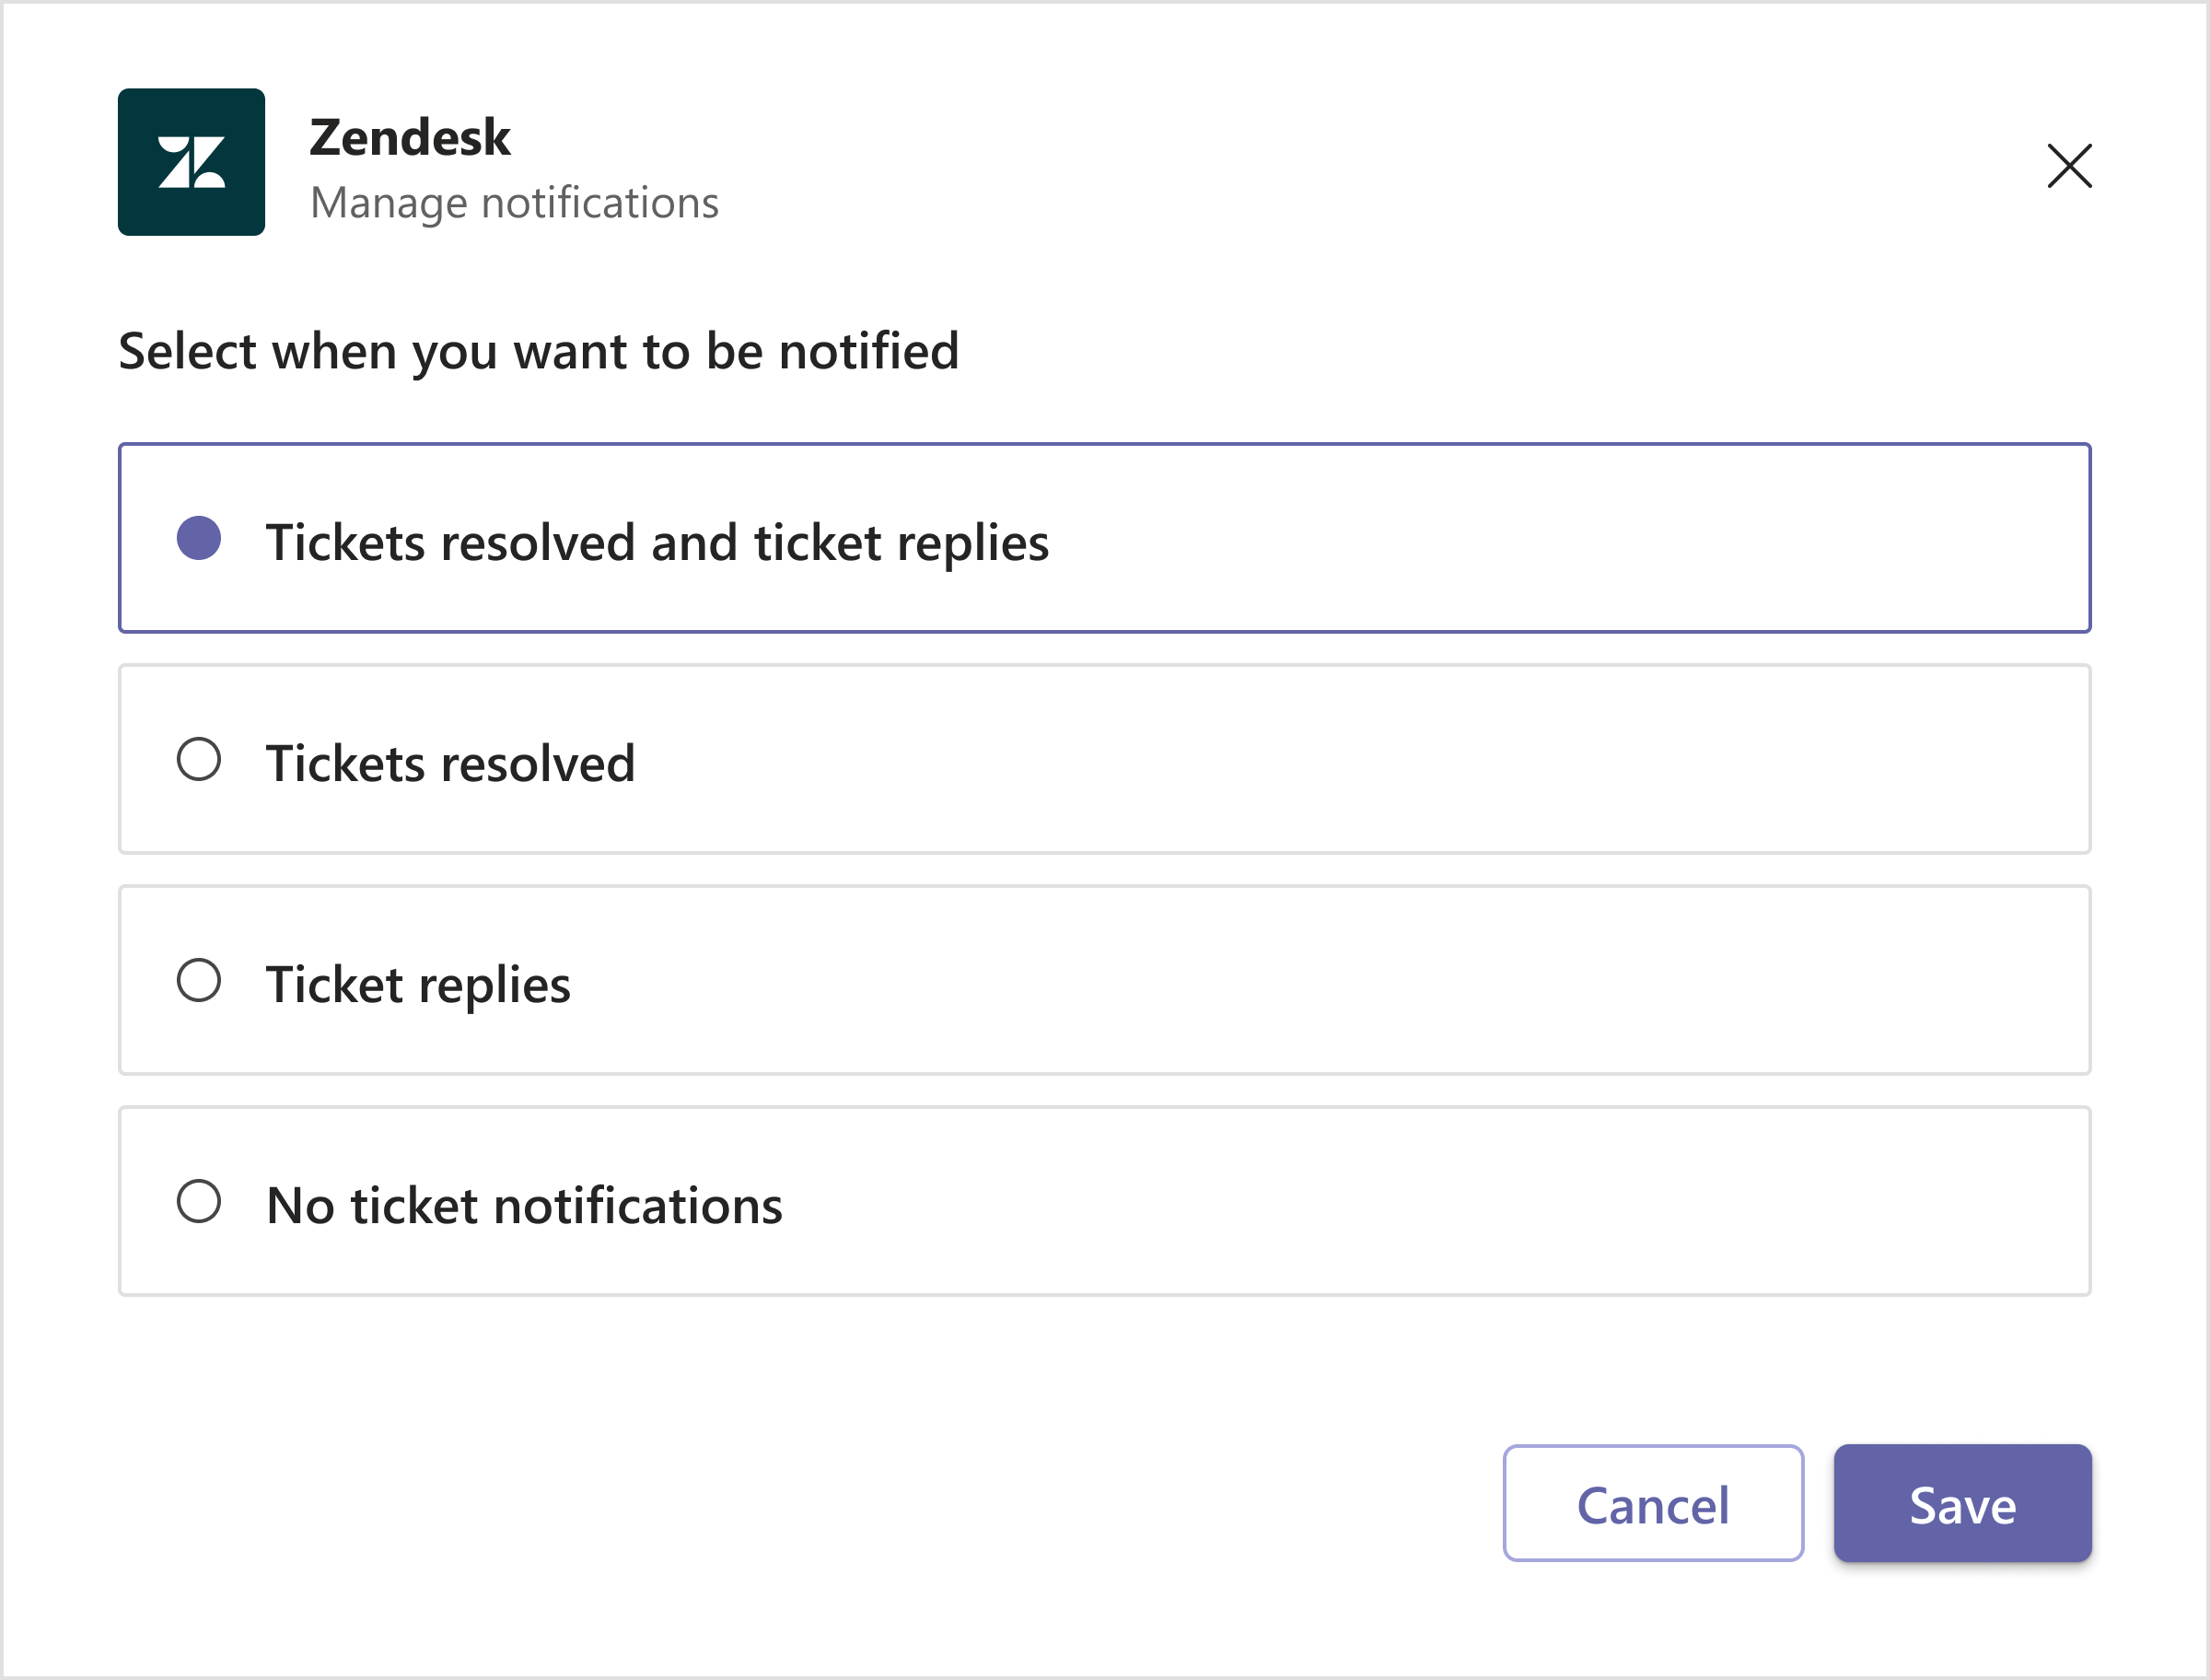Click the filled purple radio circle
Image resolution: width=2210 pixels, height=1680 pixels.
coord(199,540)
